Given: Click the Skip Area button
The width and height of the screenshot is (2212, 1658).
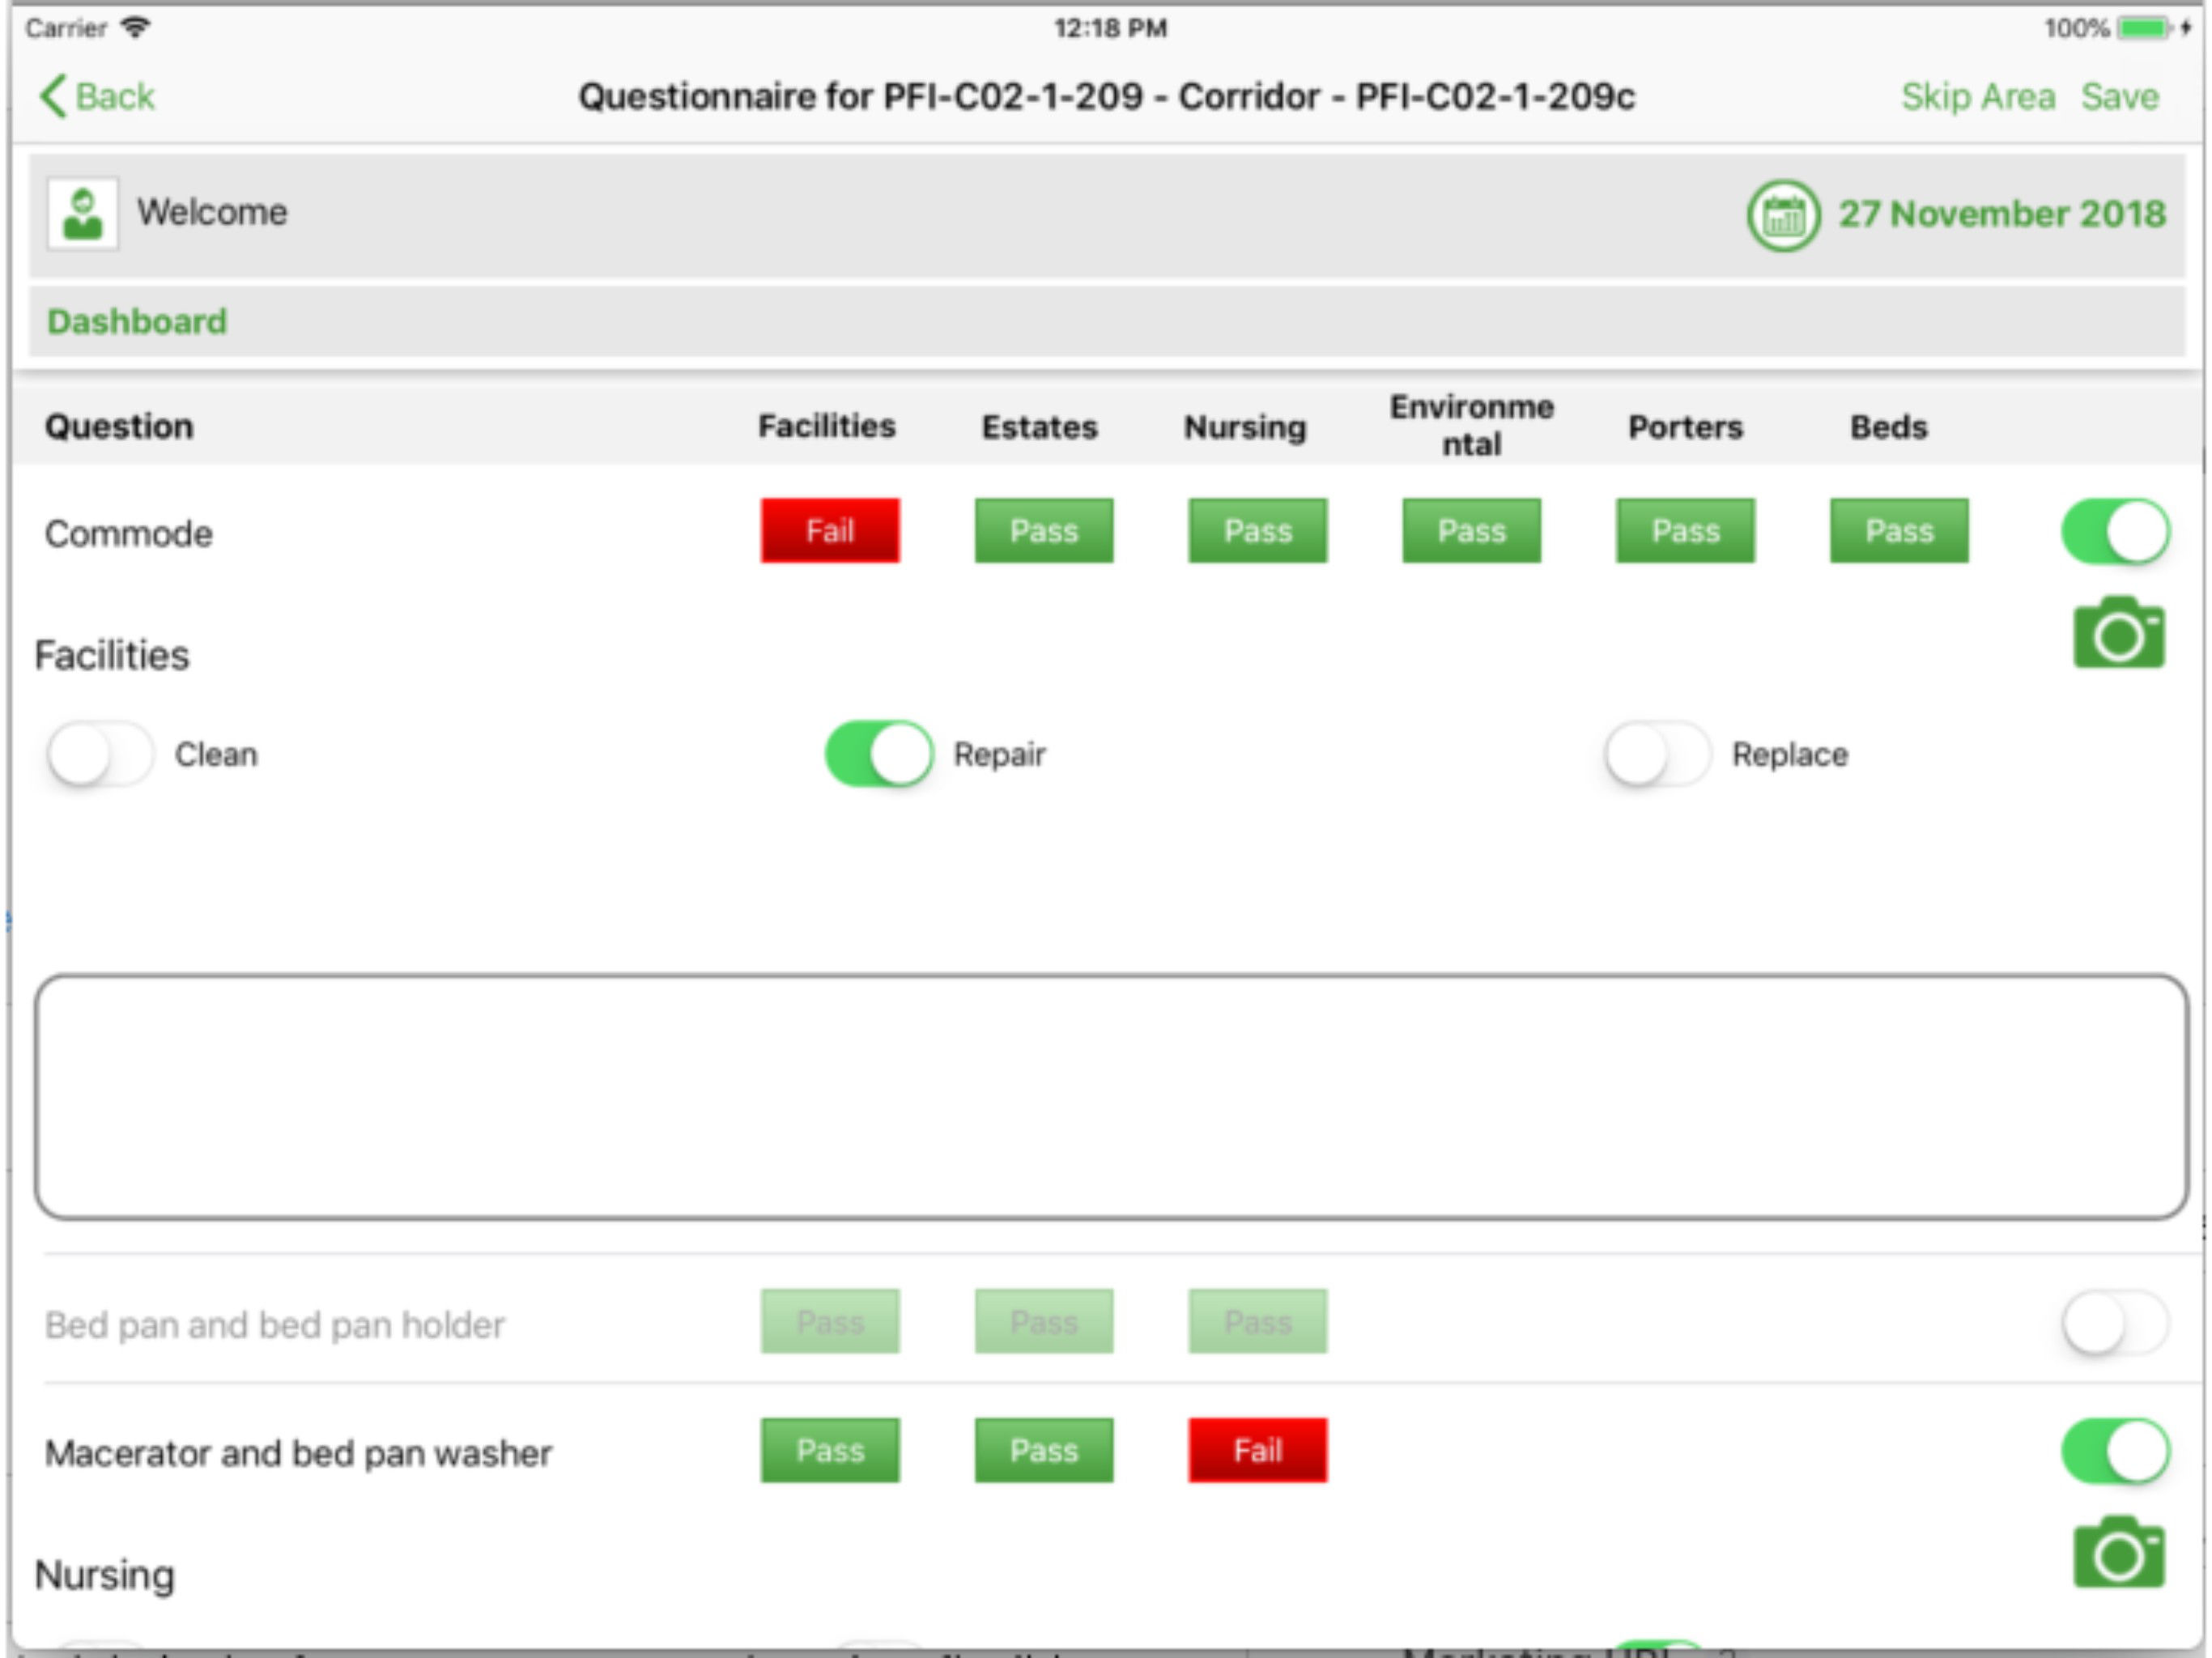Looking at the screenshot, I should pos(1978,97).
